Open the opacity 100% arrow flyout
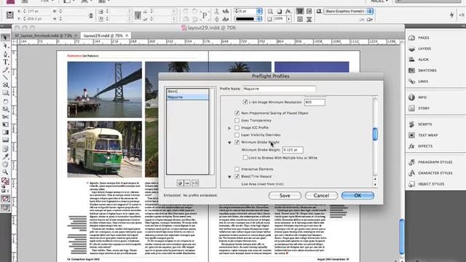 (289, 19)
